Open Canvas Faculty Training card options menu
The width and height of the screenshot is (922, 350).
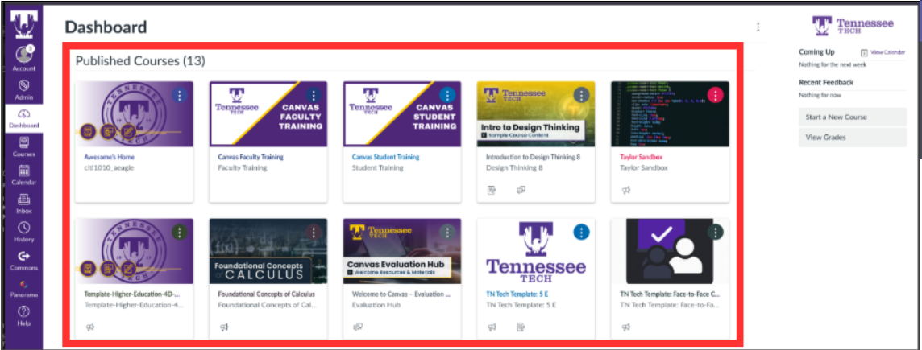(314, 95)
